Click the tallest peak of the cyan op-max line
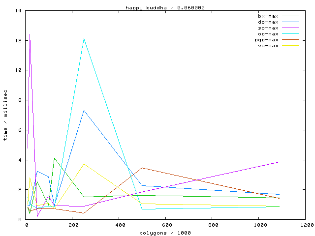 pos(84,38)
